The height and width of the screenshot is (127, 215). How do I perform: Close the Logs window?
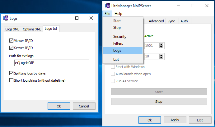coord(91,18)
